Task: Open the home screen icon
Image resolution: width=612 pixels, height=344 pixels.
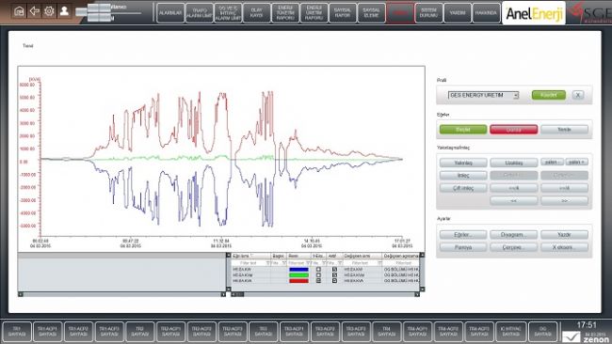Action: click(19, 11)
